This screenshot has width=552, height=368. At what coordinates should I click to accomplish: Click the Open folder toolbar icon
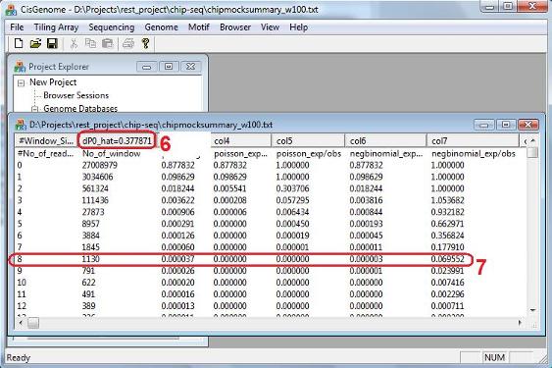click(x=35, y=44)
